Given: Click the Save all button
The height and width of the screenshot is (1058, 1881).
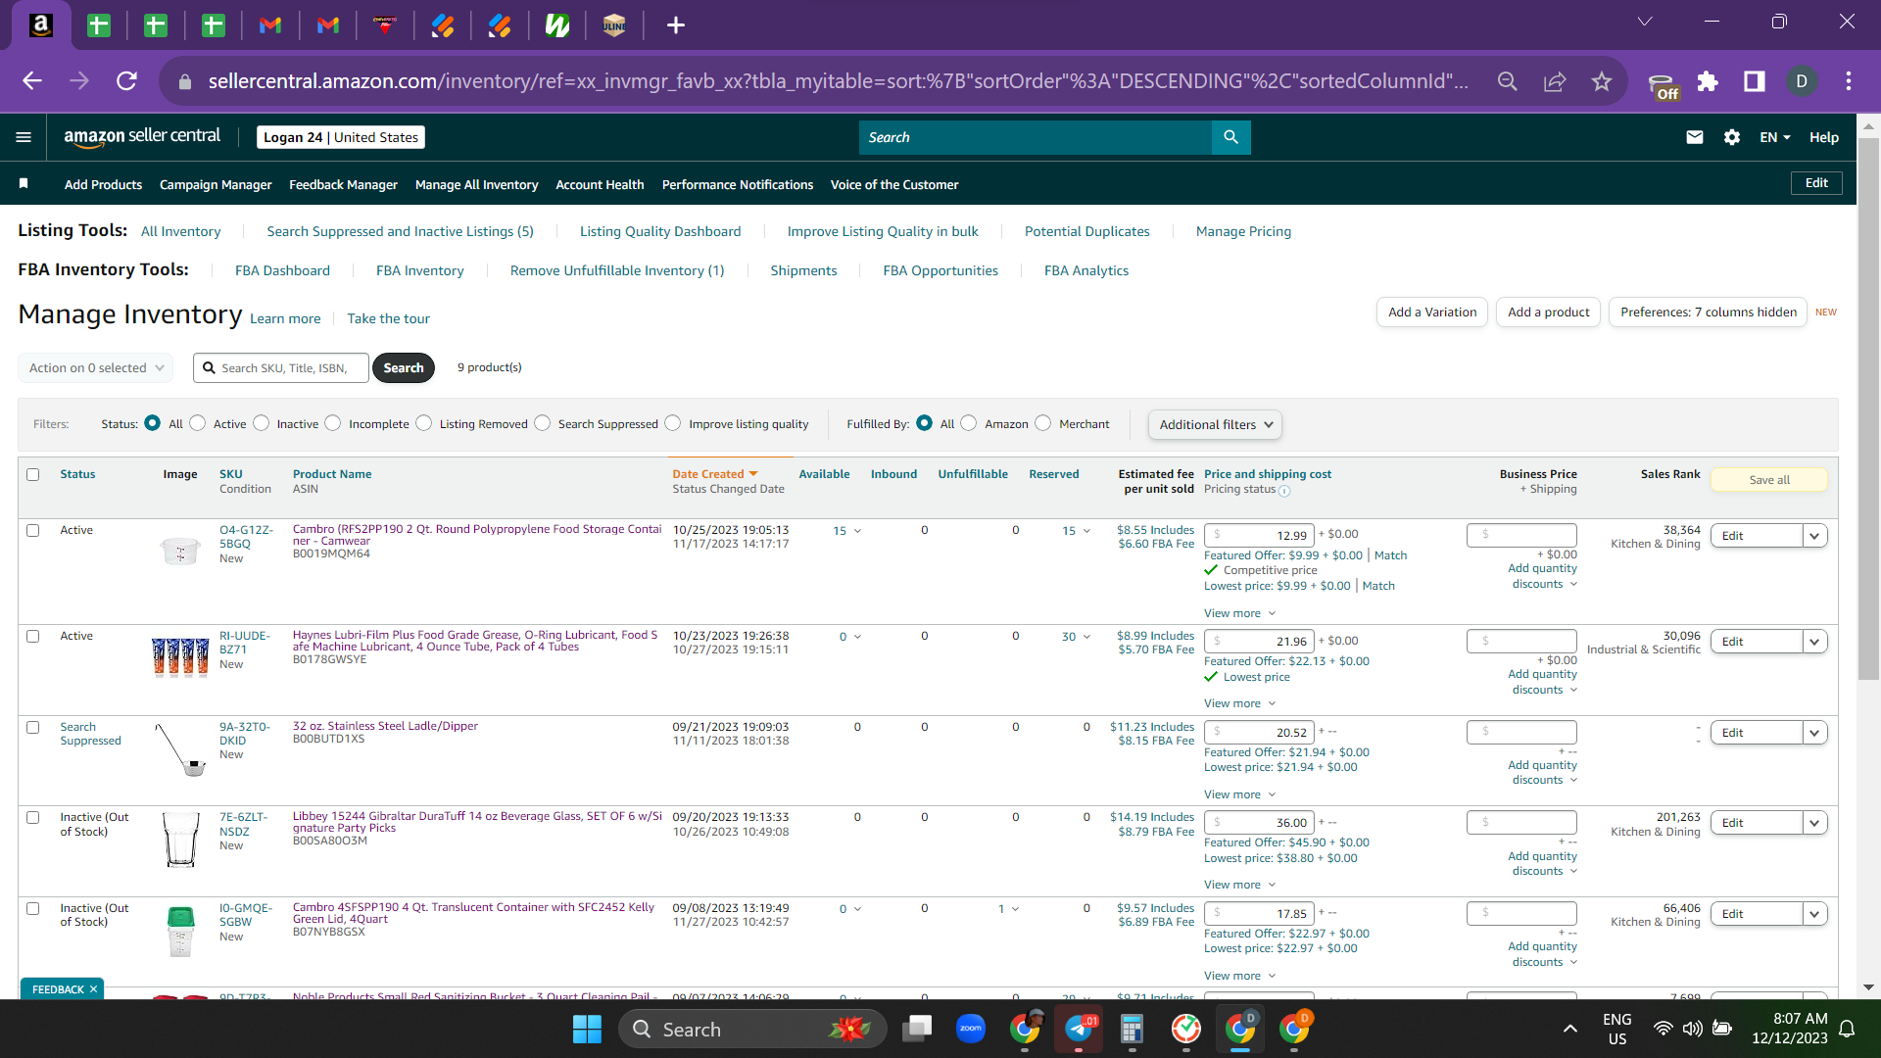Looking at the screenshot, I should point(1769,480).
